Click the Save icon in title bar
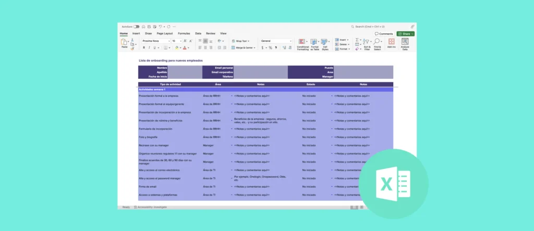Viewport: 534px width, 231px height. (x=149, y=27)
